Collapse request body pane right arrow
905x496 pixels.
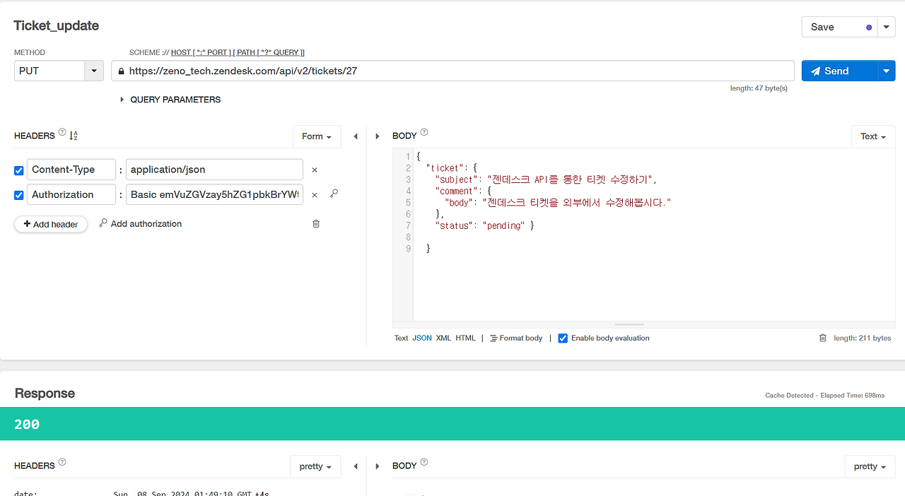click(378, 136)
